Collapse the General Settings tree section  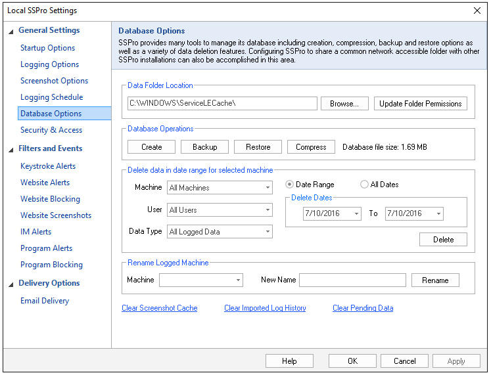11,32
